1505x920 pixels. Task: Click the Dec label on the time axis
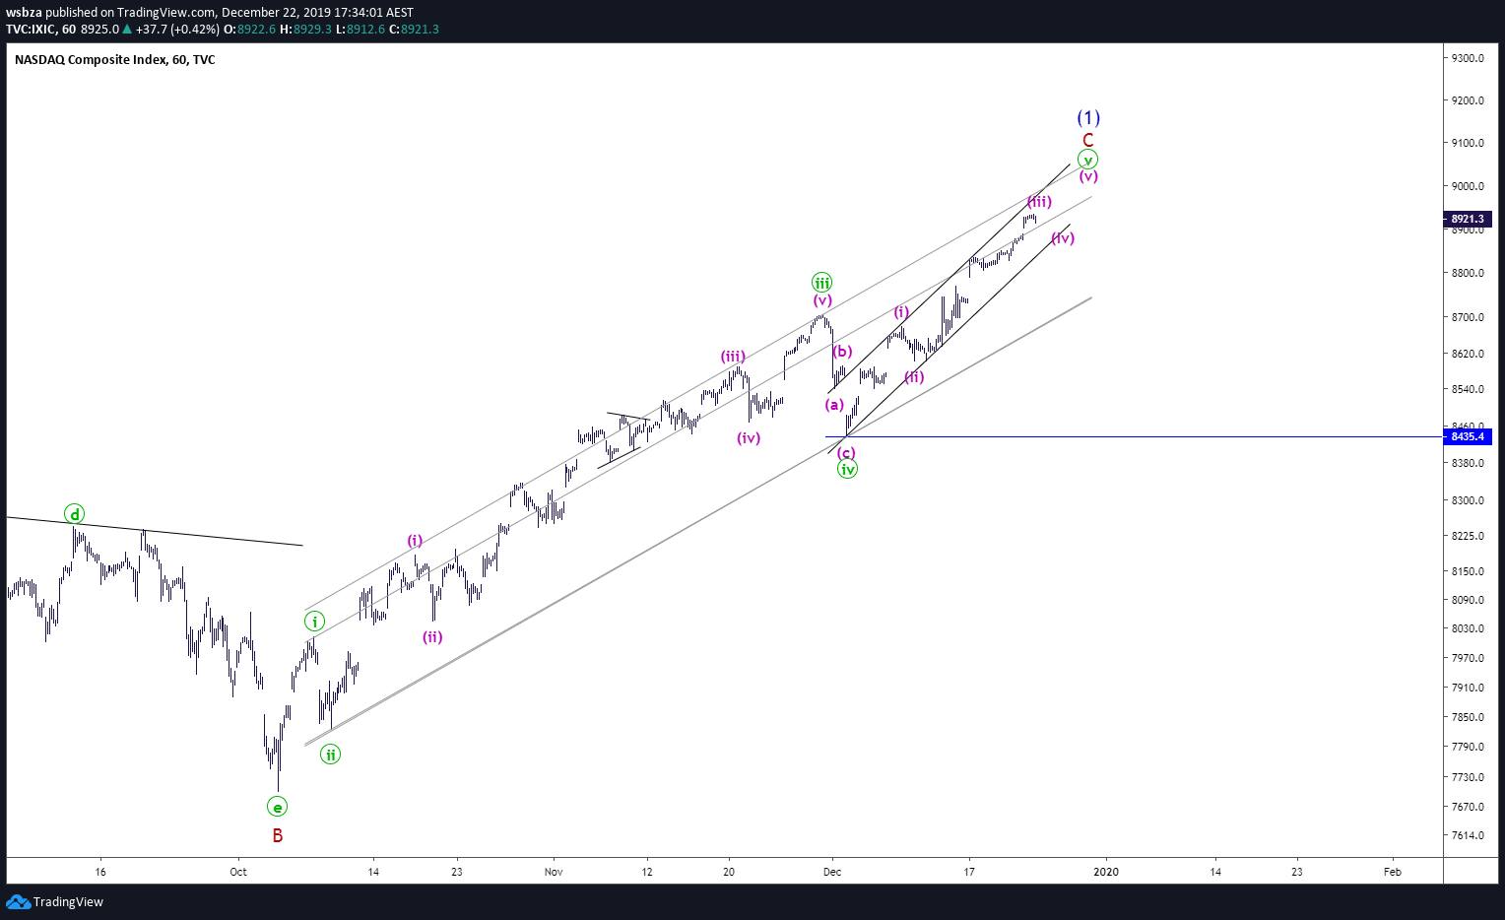832,872
